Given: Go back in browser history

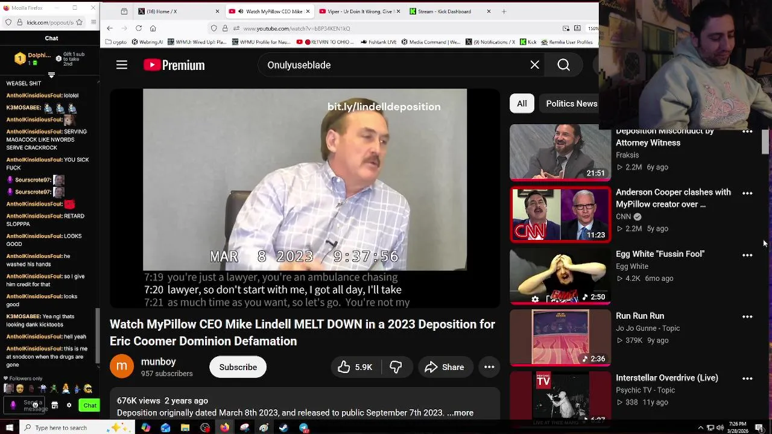Looking at the screenshot, I should 110,28.
